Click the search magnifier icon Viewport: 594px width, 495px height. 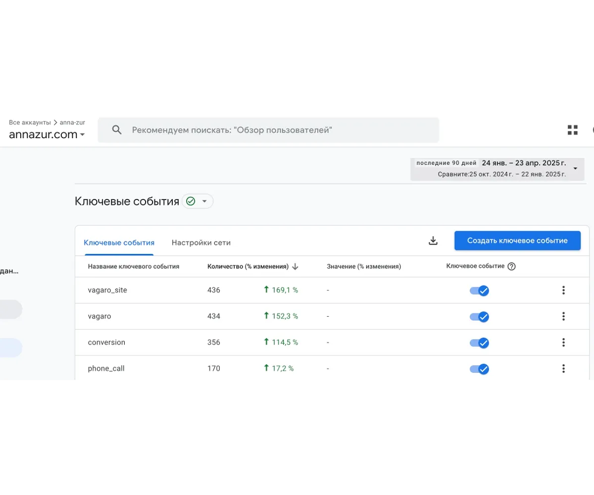click(117, 130)
